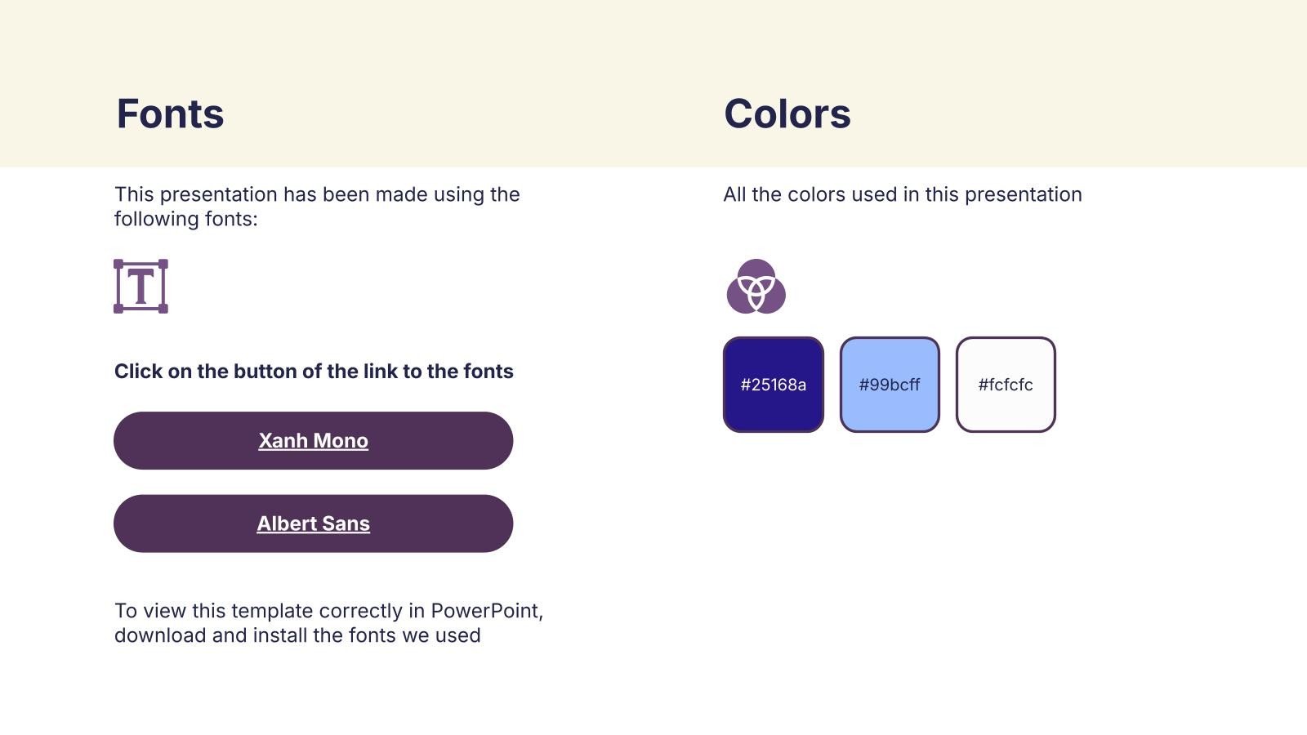1307x735 pixels.
Task: Pick the white #fcfcfc color swatch
Action: [x=1006, y=385]
